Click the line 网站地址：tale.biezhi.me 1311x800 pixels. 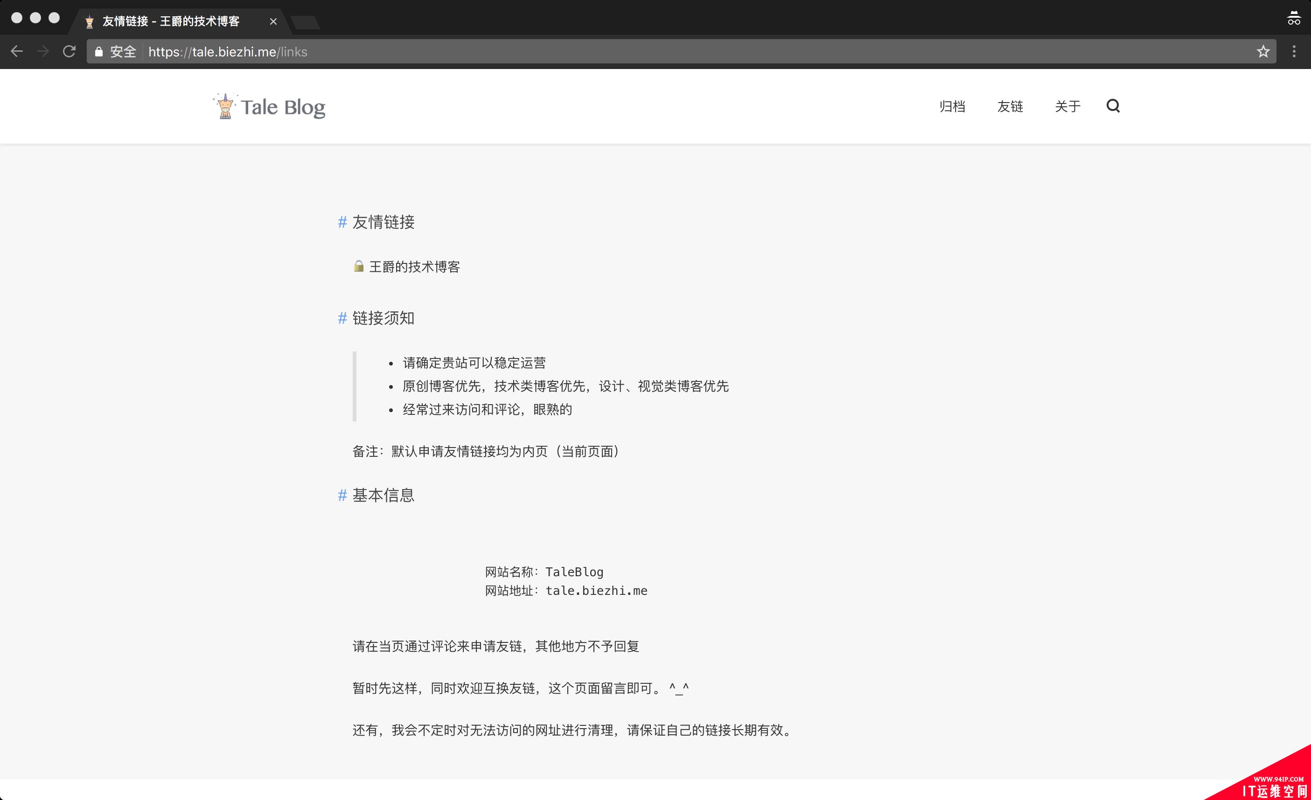coord(566,590)
